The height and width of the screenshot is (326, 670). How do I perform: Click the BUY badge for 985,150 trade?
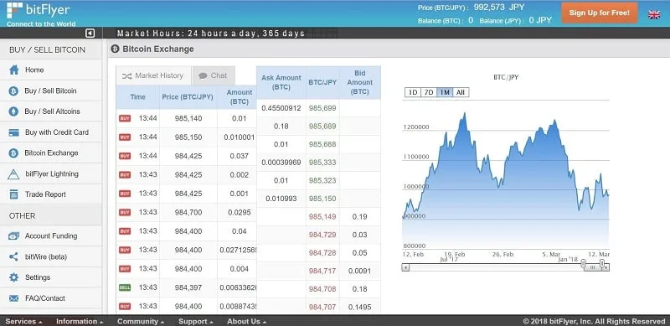(x=125, y=137)
